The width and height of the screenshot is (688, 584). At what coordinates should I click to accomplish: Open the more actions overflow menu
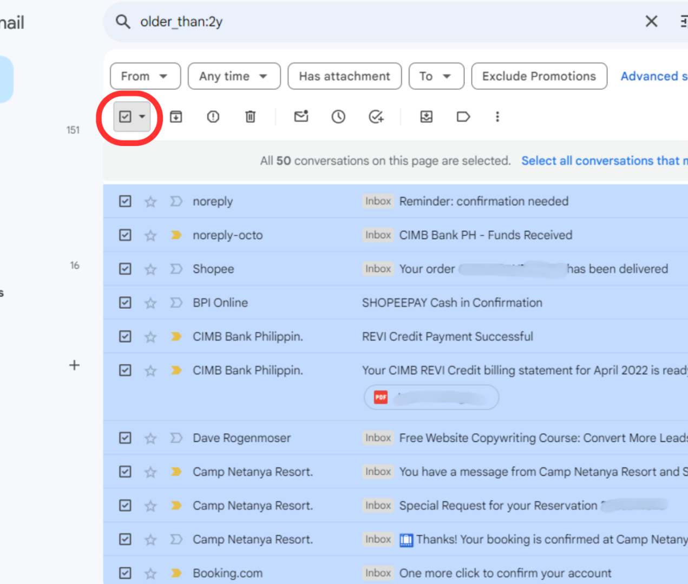tap(497, 116)
